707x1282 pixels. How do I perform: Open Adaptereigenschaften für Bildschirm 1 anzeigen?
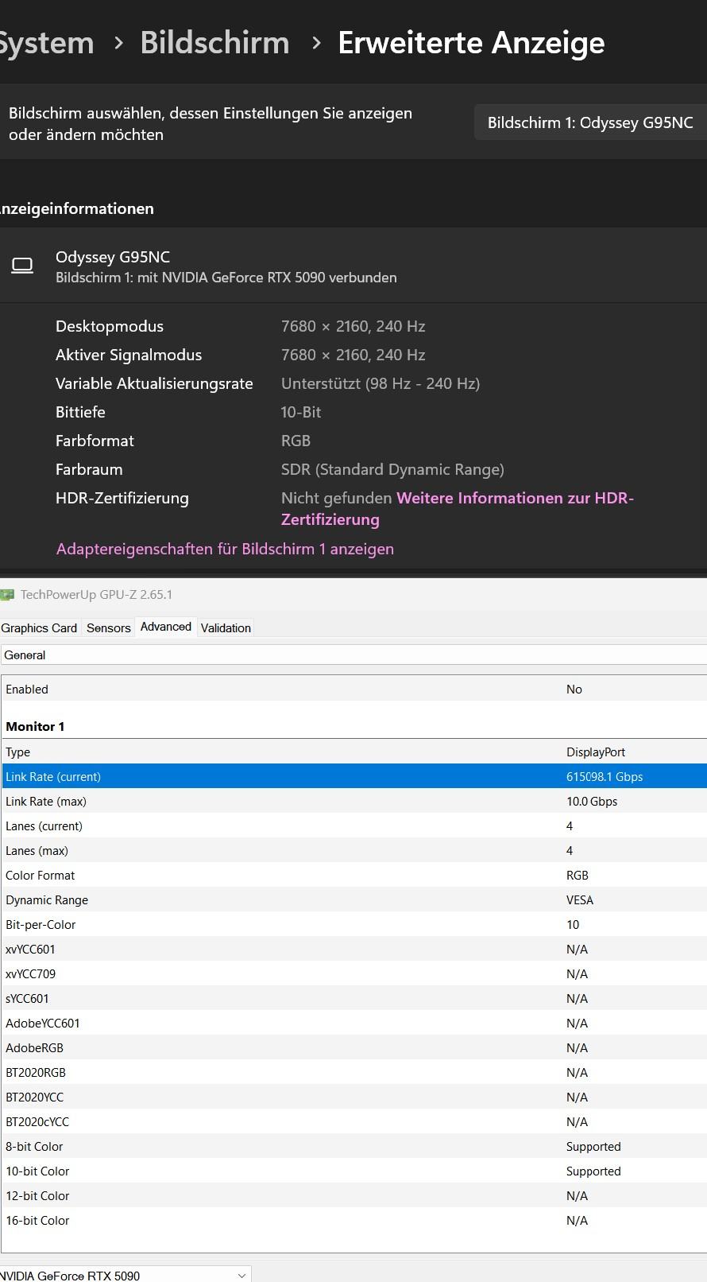(225, 549)
